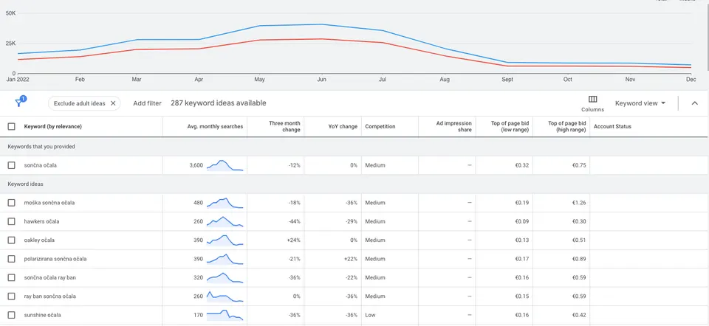Click the 287 keyword ideas available text

pyautogui.click(x=219, y=103)
